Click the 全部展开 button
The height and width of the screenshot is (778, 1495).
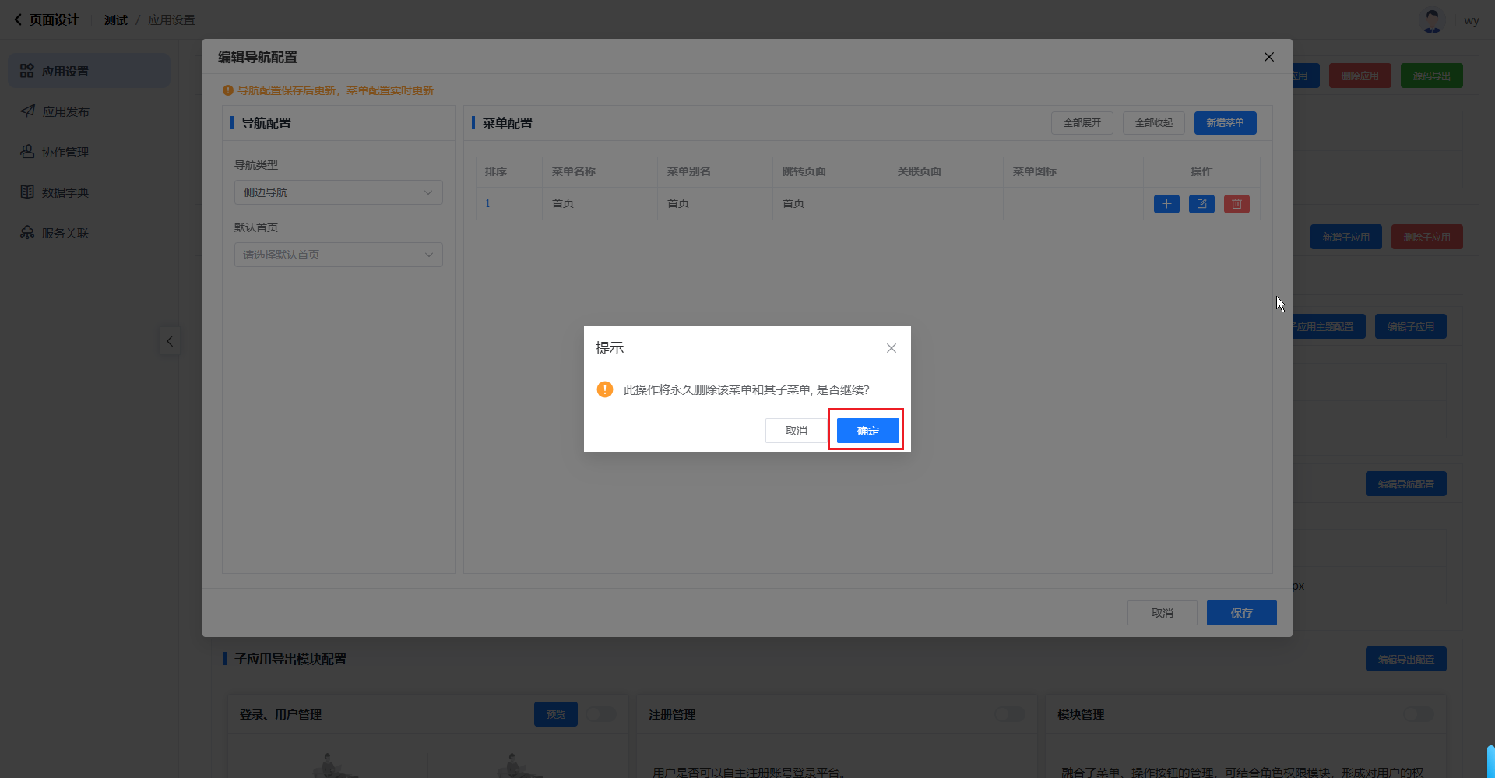point(1082,123)
